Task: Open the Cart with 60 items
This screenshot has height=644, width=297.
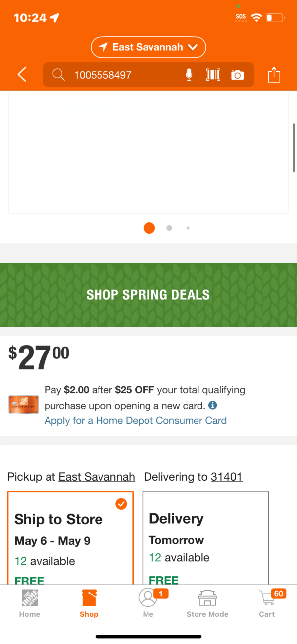Action: point(267,603)
